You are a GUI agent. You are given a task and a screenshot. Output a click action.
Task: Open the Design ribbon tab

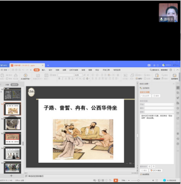pyautogui.click(x=50, y=70)
